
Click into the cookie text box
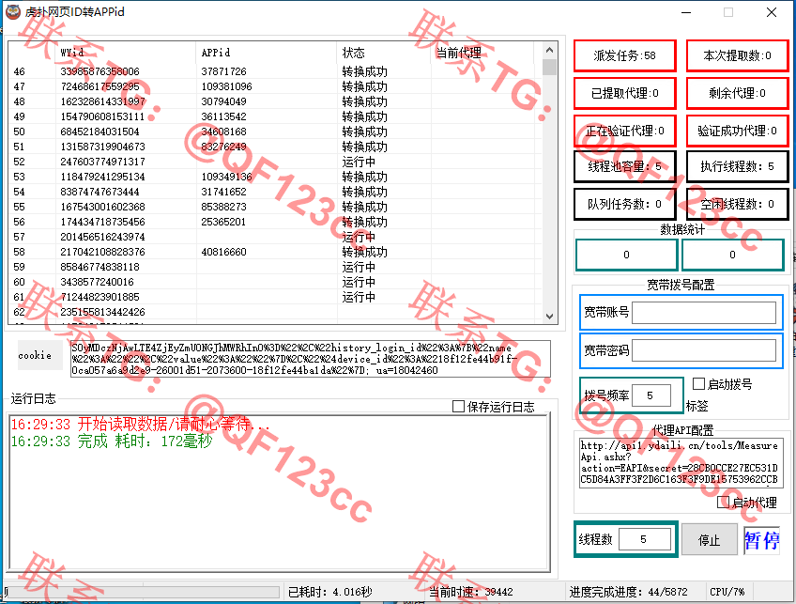tap(310, 359)
